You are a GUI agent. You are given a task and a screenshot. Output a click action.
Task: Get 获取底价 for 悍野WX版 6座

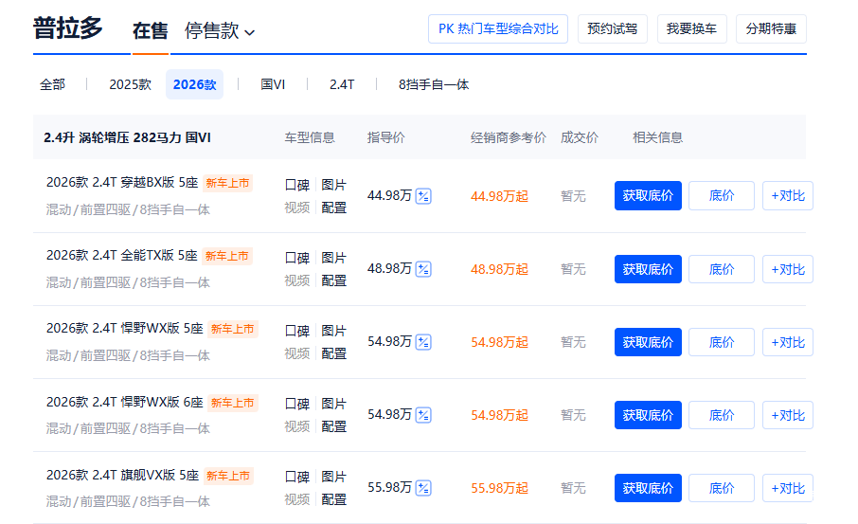(x=648, y=415)
